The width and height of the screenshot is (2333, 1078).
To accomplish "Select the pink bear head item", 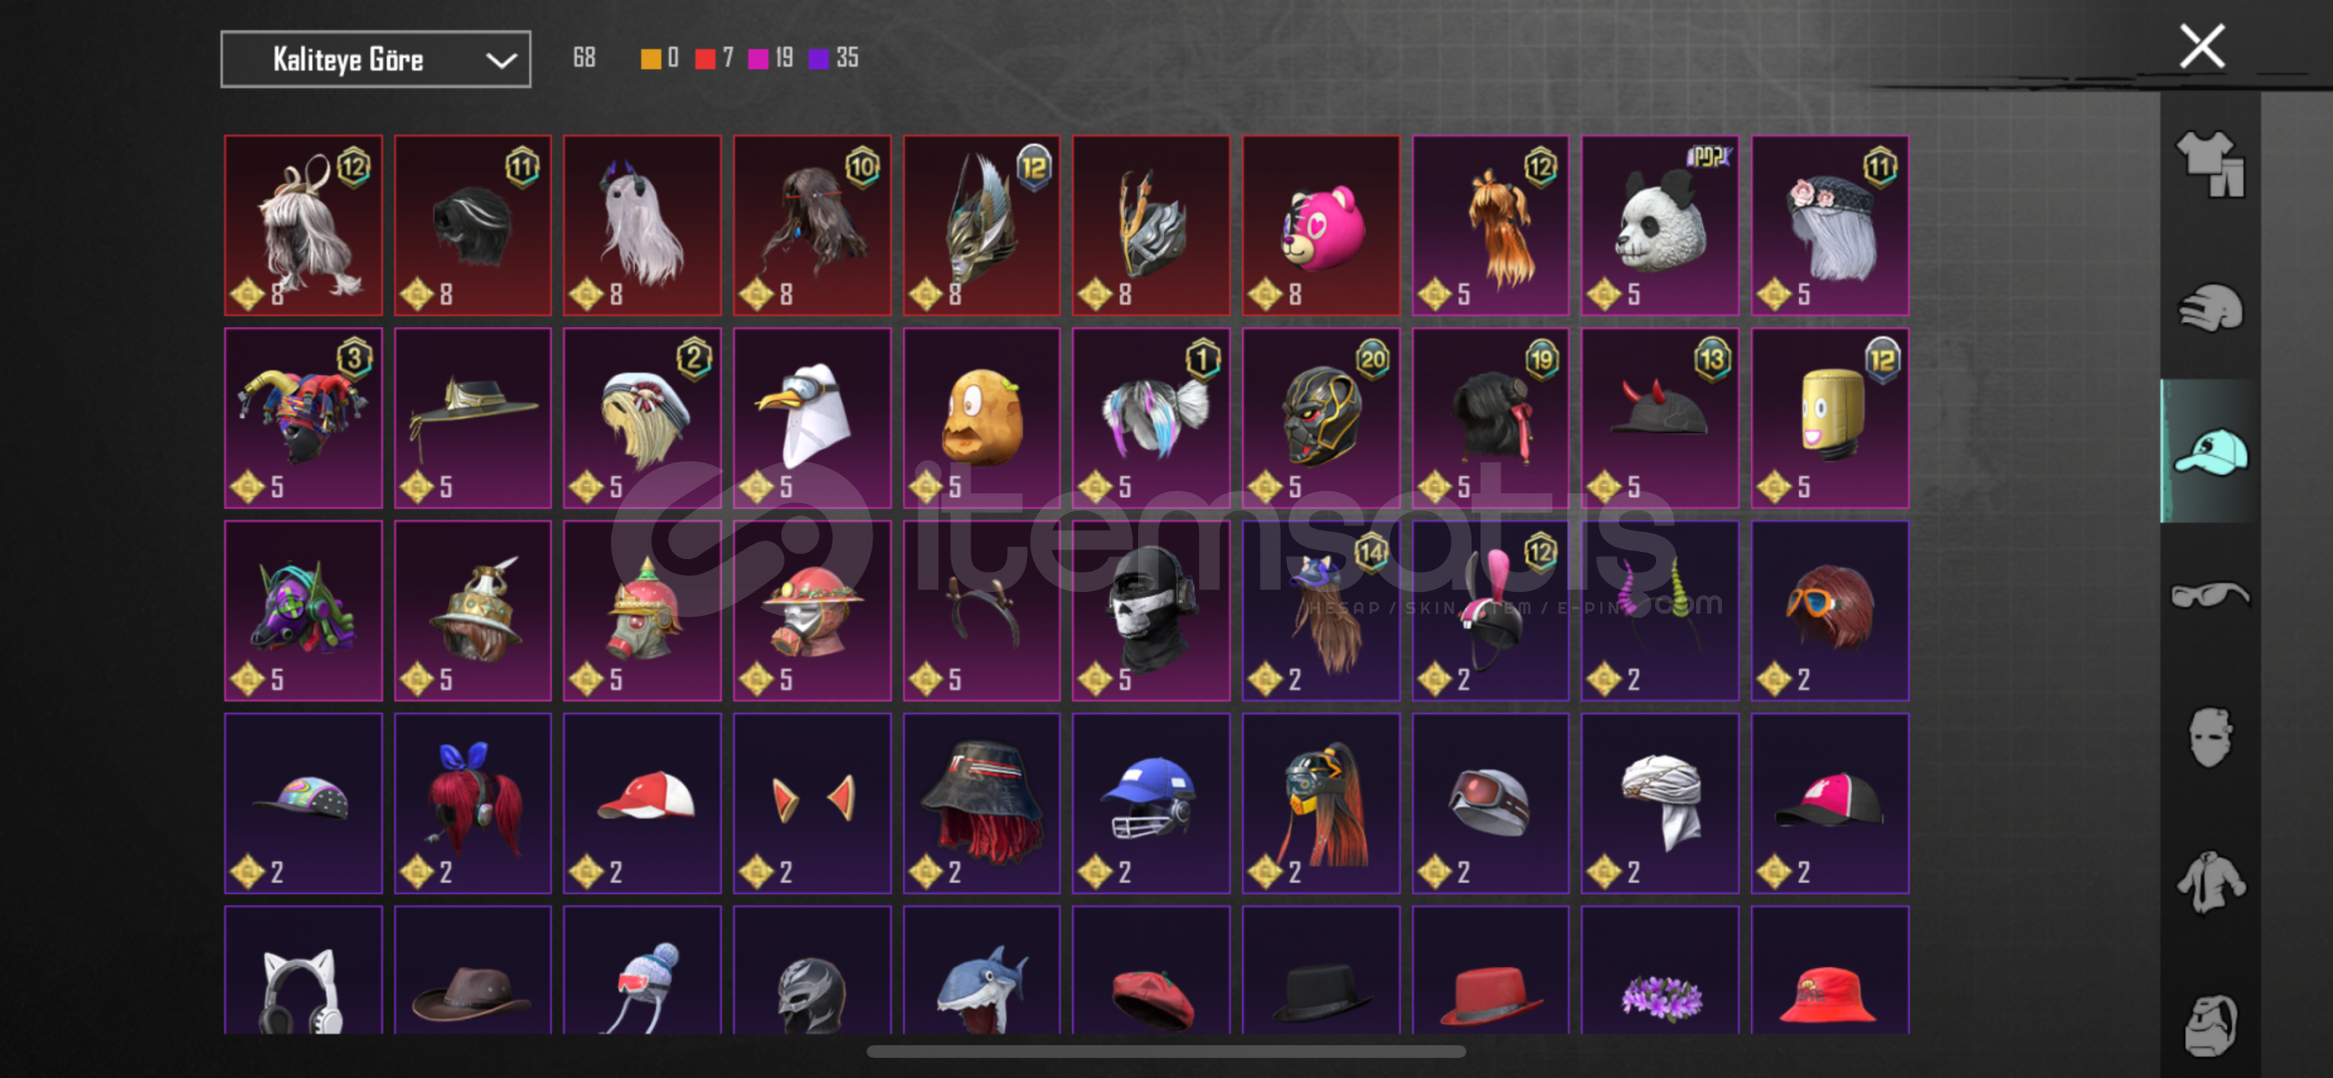I will tap(1321, 226).
